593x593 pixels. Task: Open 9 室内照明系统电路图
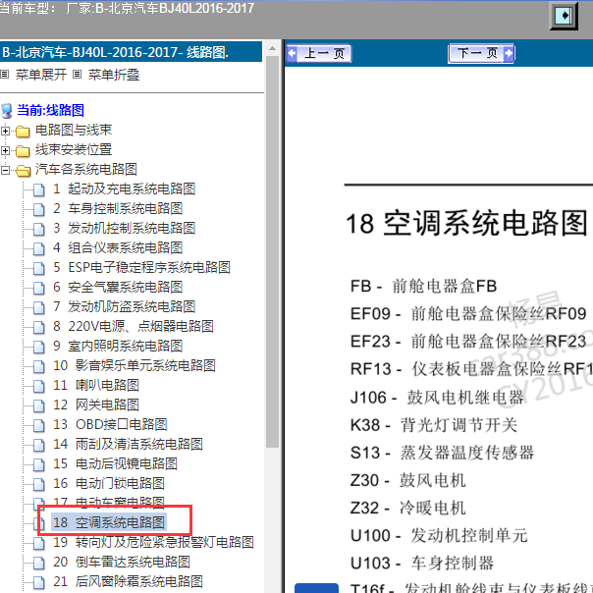pyautogui.click(x=118, y=346)
